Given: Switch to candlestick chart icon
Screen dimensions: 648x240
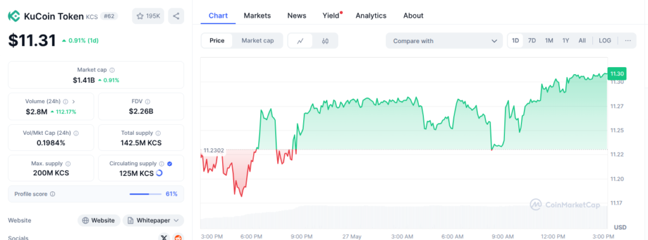Looking at the screenshot, I should (x=325, y=41).
